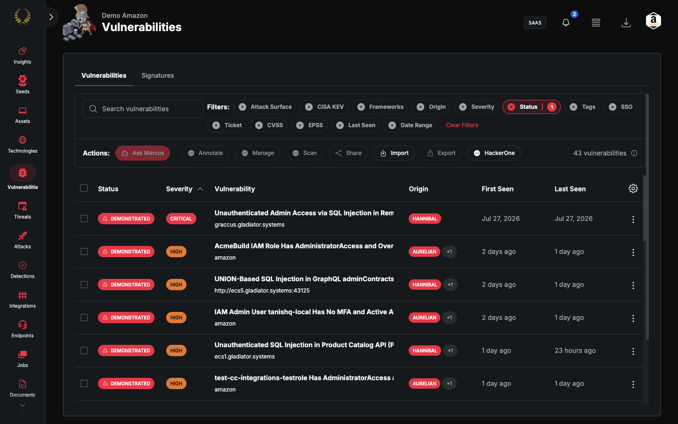Open the EPSS filter

point(309,125)
